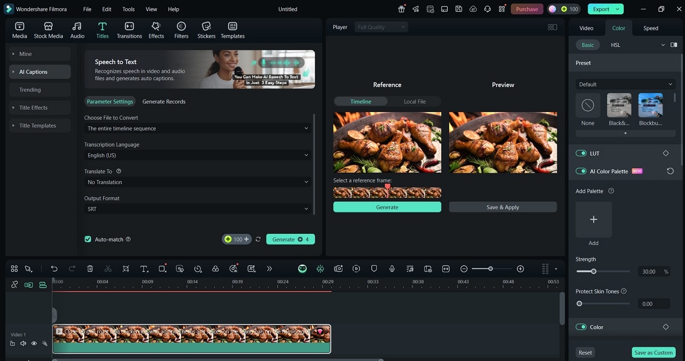Open the Output Format SRT dropdown
Viewport: 685px width, 361px height.
click(198, 209)
